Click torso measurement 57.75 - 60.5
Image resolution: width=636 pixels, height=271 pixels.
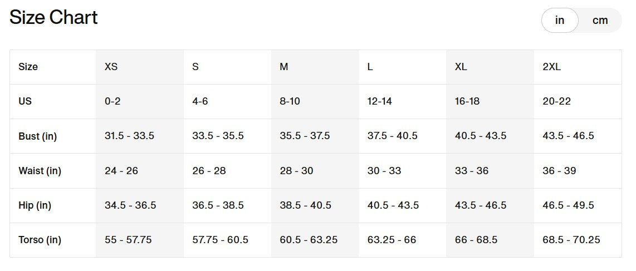pyautogui.click(x=220, y=240)
